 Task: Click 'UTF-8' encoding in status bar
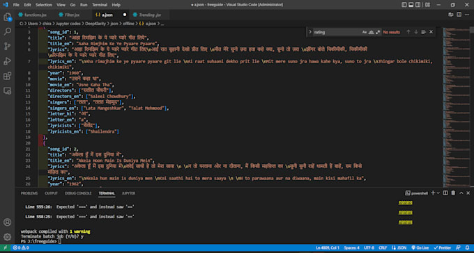369,247
